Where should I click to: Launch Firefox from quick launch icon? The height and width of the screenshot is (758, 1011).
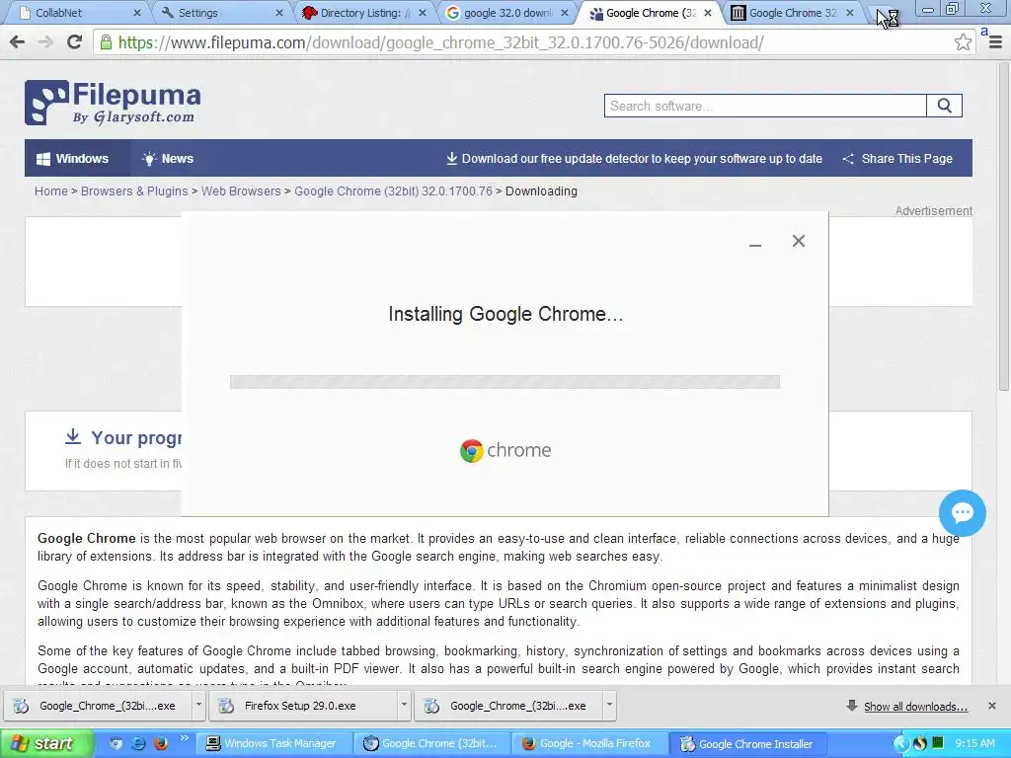[x=161, y=743]
